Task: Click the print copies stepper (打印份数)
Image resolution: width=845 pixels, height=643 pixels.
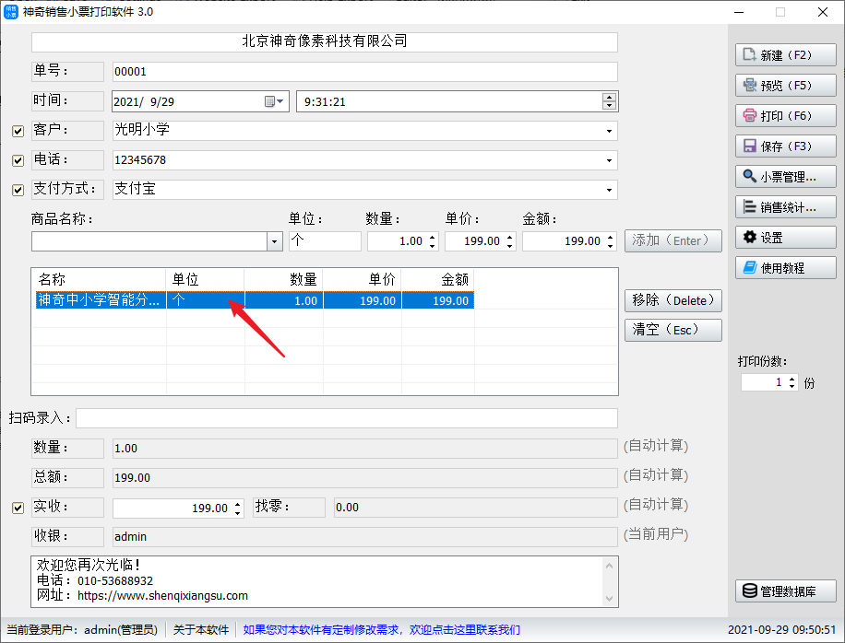Action: [791, 382]
